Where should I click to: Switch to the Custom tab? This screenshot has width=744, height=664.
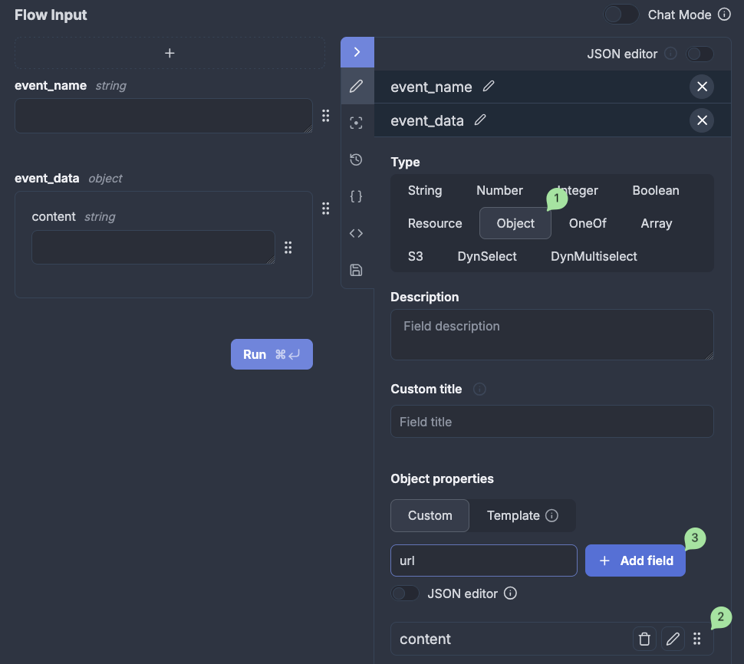430,515
